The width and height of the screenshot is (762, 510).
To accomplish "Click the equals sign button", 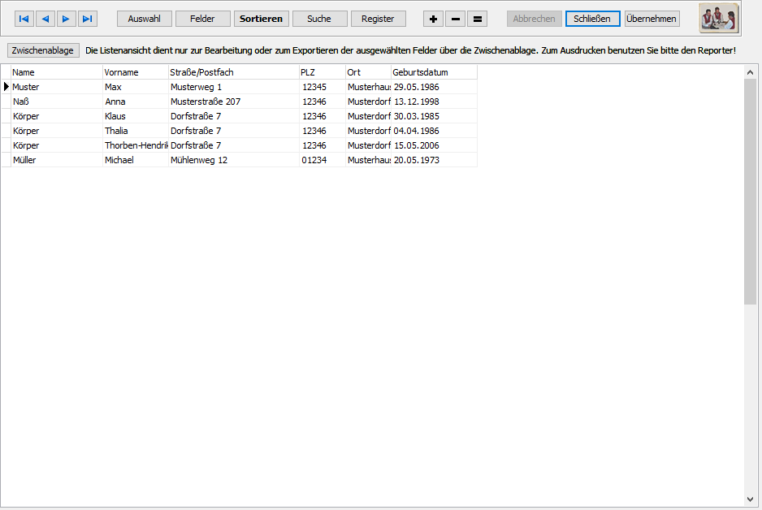I will 478,19.
